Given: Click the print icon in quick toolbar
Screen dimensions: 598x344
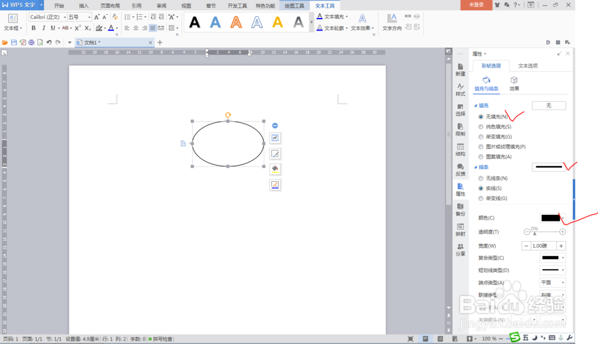Looking at the screenshot, I should click(x=31, y=42).
